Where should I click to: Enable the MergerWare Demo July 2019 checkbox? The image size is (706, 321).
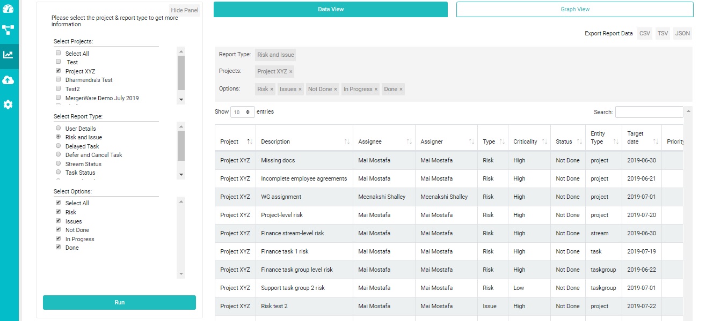pos(59,98)
